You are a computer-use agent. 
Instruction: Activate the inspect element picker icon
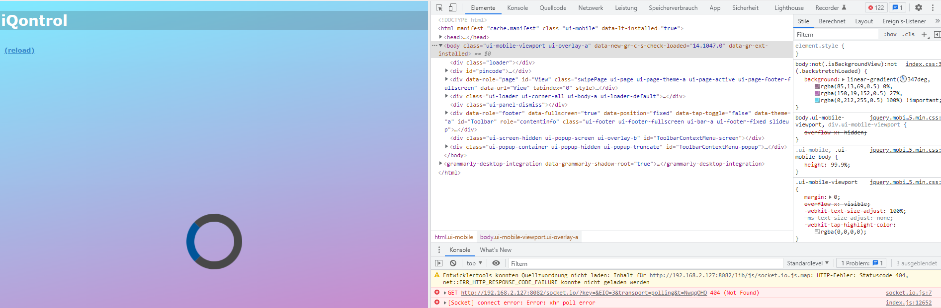(x=439, y=7)
